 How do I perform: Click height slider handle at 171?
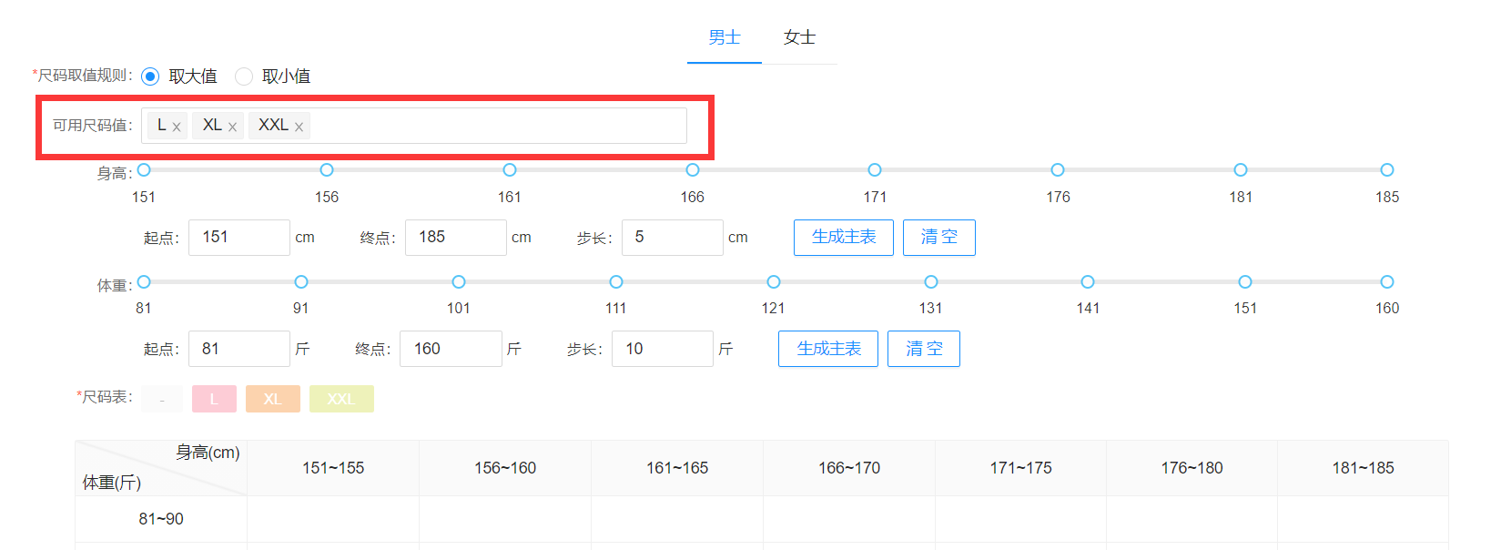[x=875, y=170]
